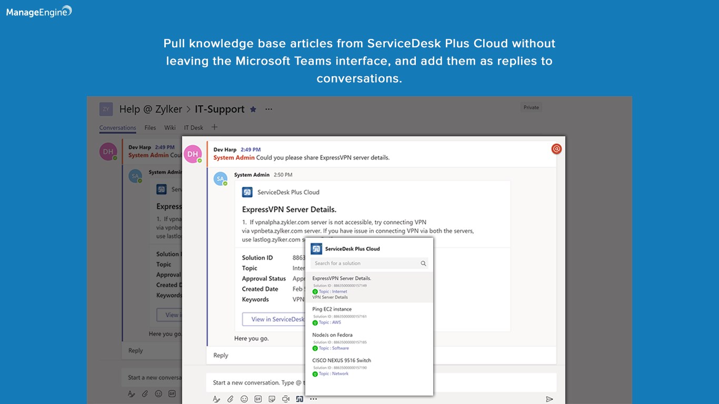This screenshot has height=404, width=719.
Task: Click green icon beside Topic : Internet
Action: coord(315,291)
